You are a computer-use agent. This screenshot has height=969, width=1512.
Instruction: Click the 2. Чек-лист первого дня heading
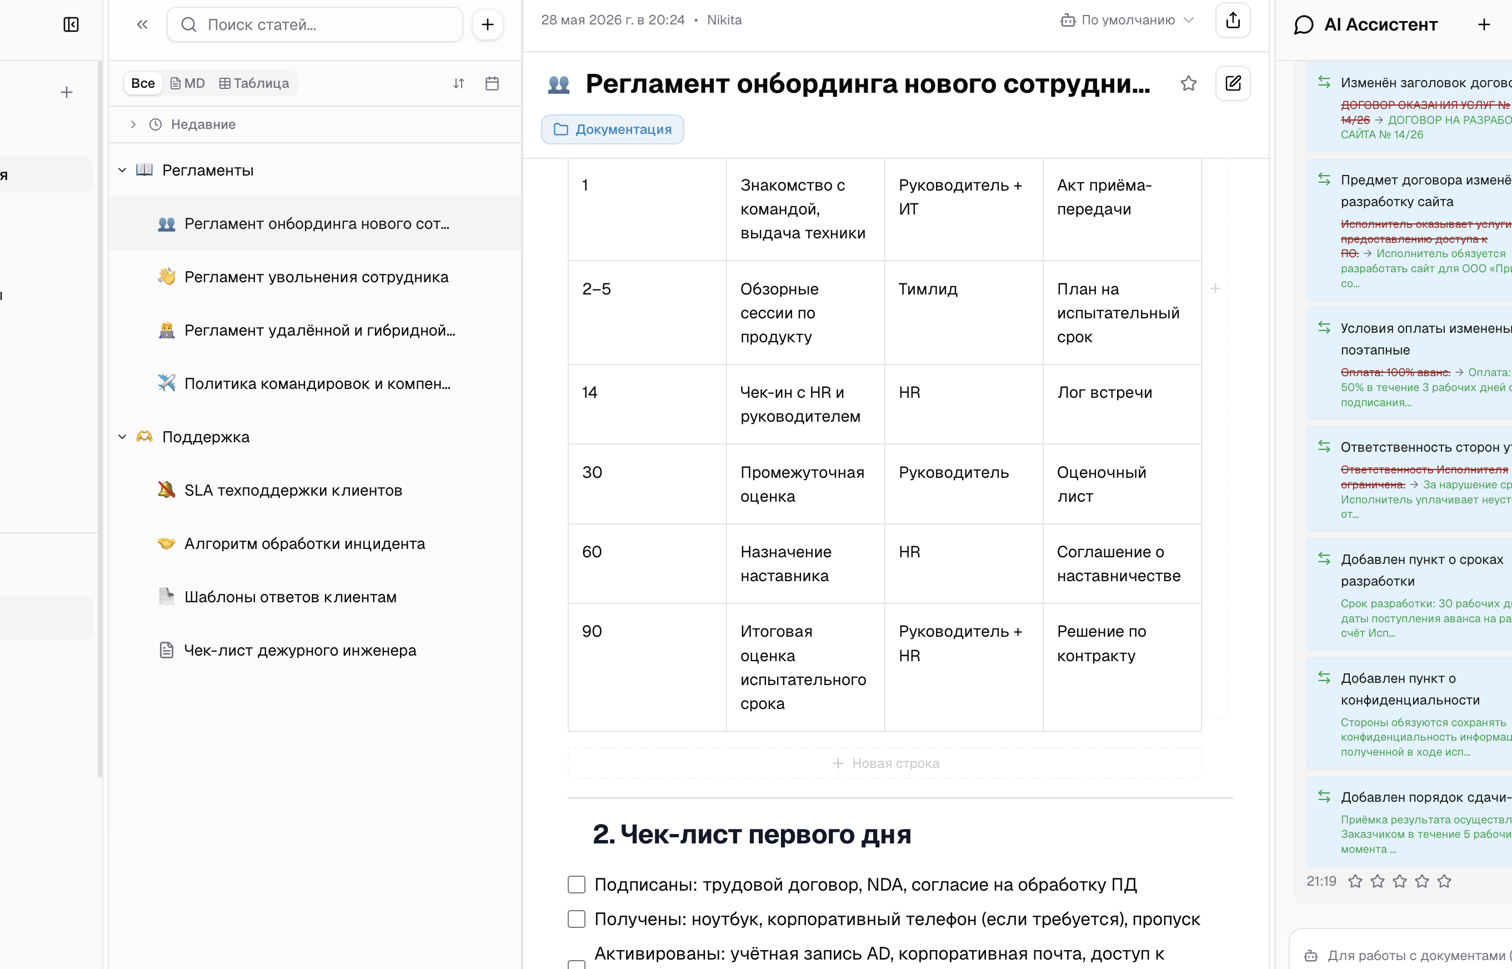pos(752,834)
